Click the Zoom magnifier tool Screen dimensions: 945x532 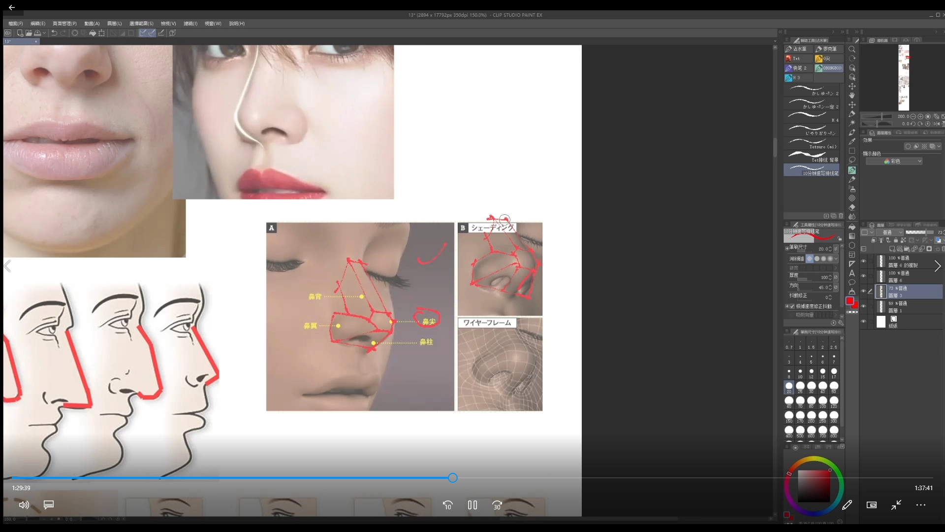852,49
